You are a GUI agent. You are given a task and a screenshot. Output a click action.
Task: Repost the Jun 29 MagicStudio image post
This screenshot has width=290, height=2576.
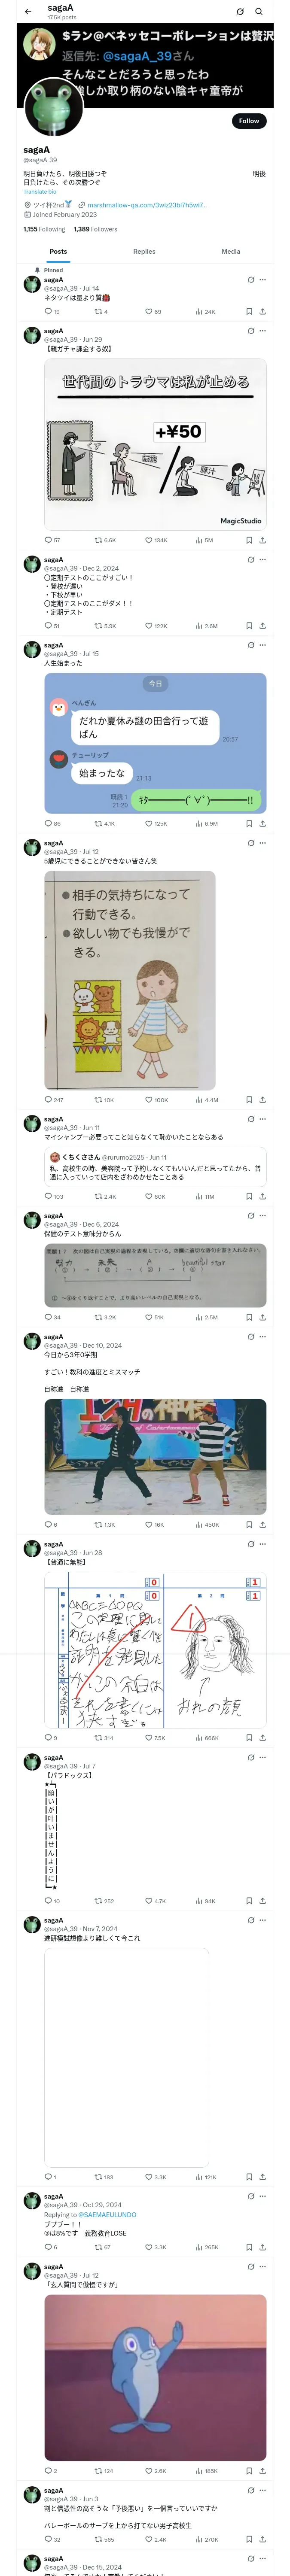click(x=105, y=540)
